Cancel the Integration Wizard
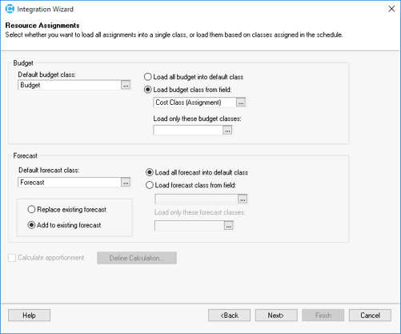Image resolution: width=401 pixels, height=334 pixels. [x=370, y=316]
